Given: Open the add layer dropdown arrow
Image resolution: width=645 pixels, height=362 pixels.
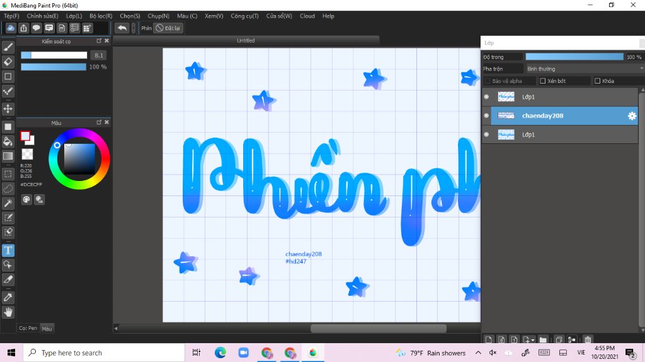Looking at the screenshot, I should (x=533, y=340).
